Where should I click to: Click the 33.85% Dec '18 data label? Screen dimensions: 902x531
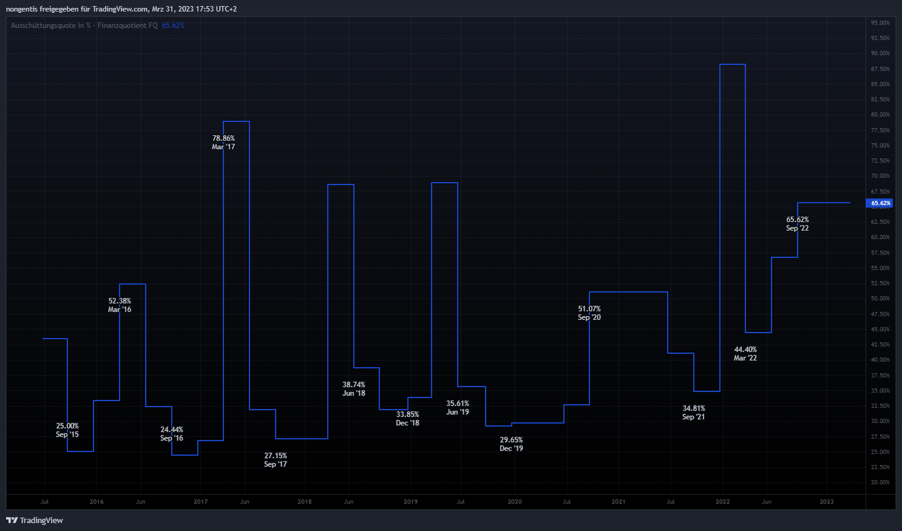coord(407,419)
